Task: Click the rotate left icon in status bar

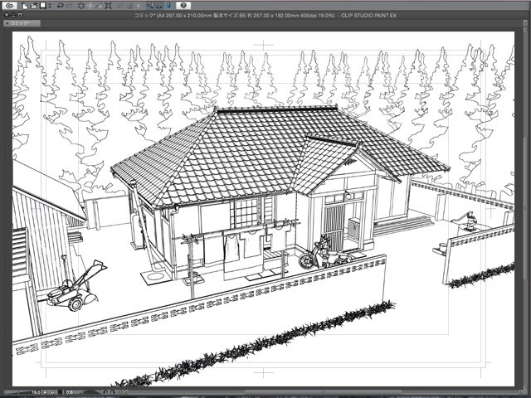Action: [x=105, y=392]
